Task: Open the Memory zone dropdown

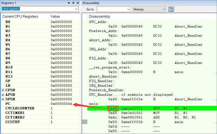Action: (x=149, y=9)
